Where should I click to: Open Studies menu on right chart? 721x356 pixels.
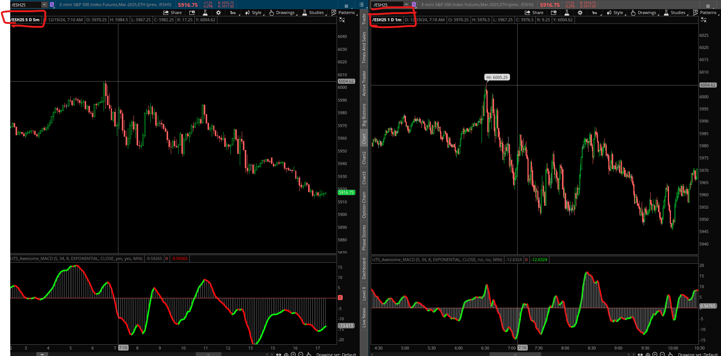675,13
